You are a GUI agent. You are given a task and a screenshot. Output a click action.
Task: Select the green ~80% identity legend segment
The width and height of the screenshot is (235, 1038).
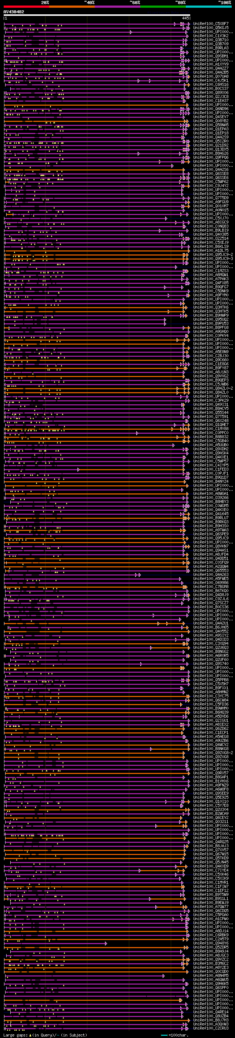tap(163, 7)
